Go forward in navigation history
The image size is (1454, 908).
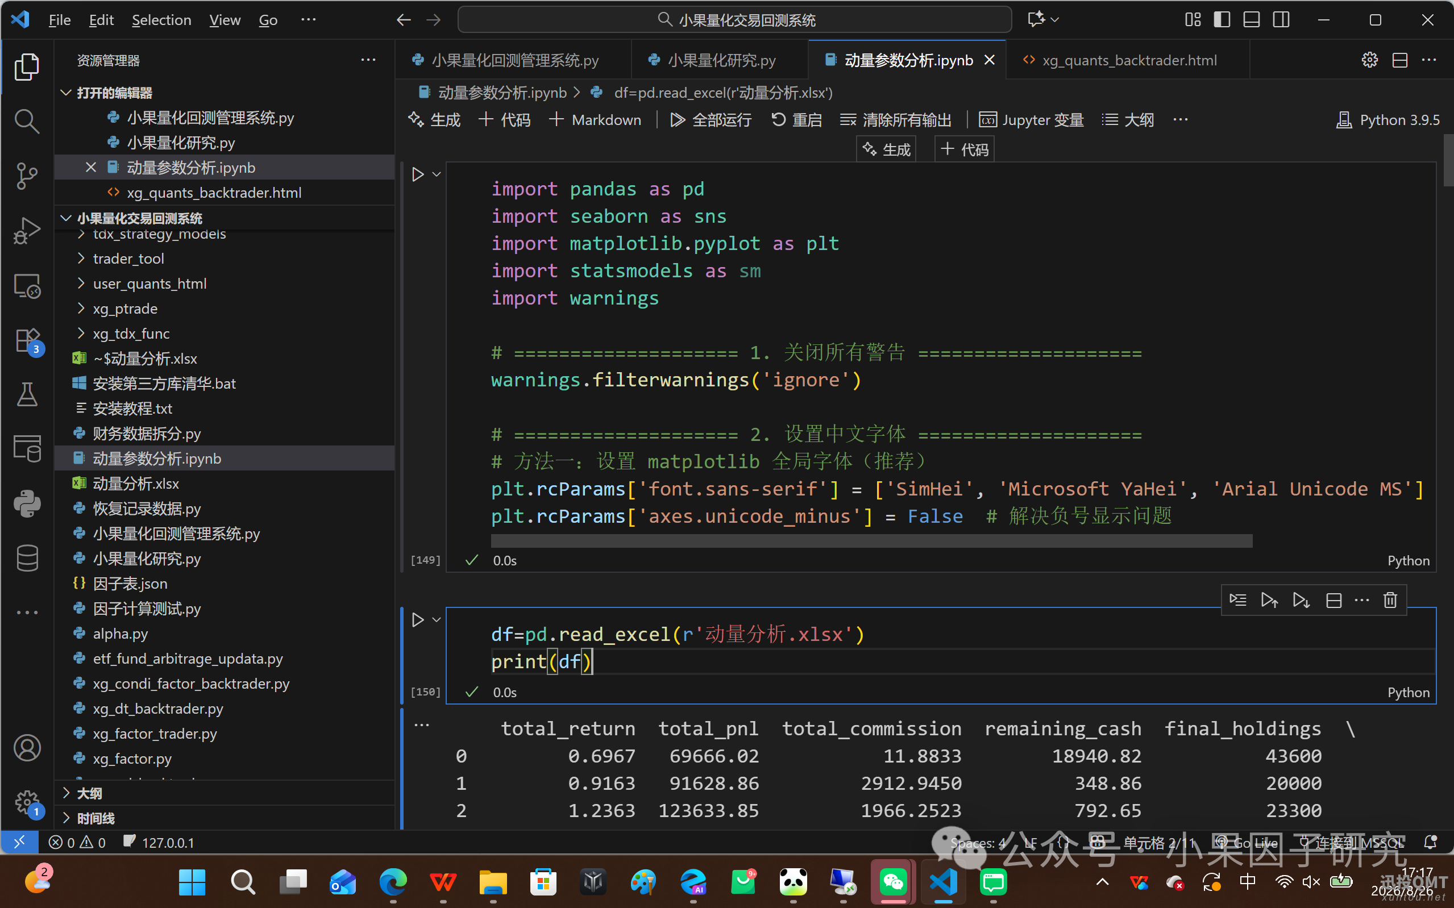coord(433,20)
